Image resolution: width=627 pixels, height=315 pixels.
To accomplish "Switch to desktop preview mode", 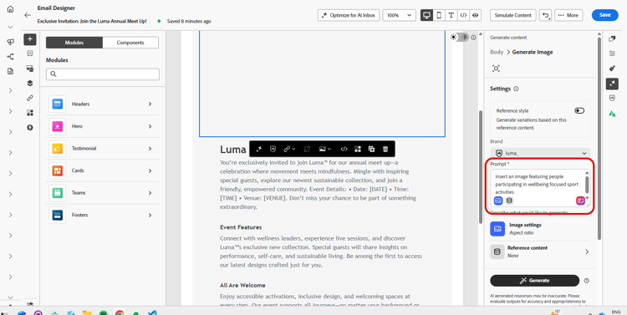I will pos(426,15).
